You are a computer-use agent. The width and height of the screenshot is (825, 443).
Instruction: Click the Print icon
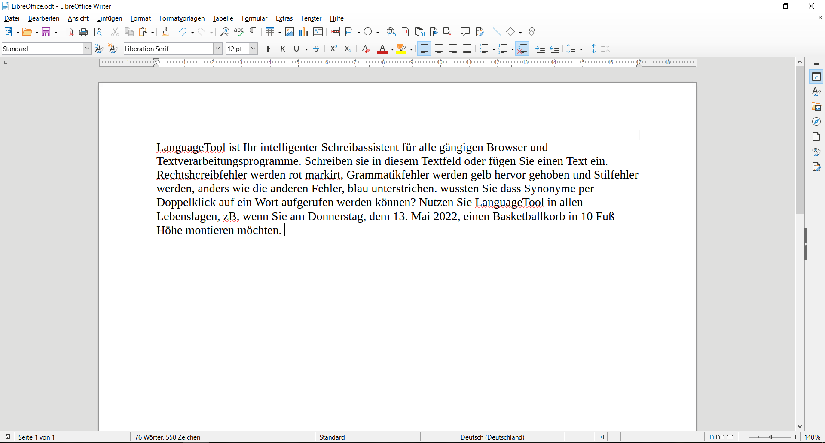(84, 32)
